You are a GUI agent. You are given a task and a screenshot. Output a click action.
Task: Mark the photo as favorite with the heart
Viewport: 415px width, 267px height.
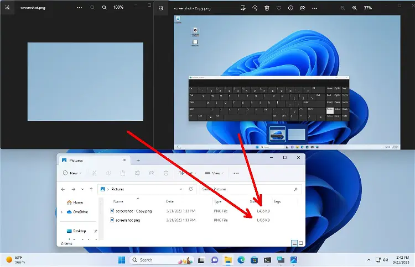click(x=279, y=8)
